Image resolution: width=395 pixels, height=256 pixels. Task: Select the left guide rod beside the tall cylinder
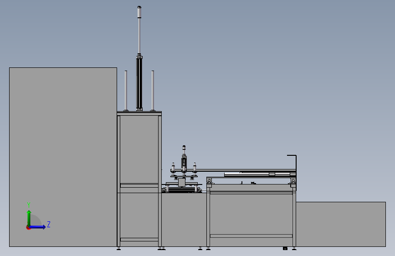(126, 91)
